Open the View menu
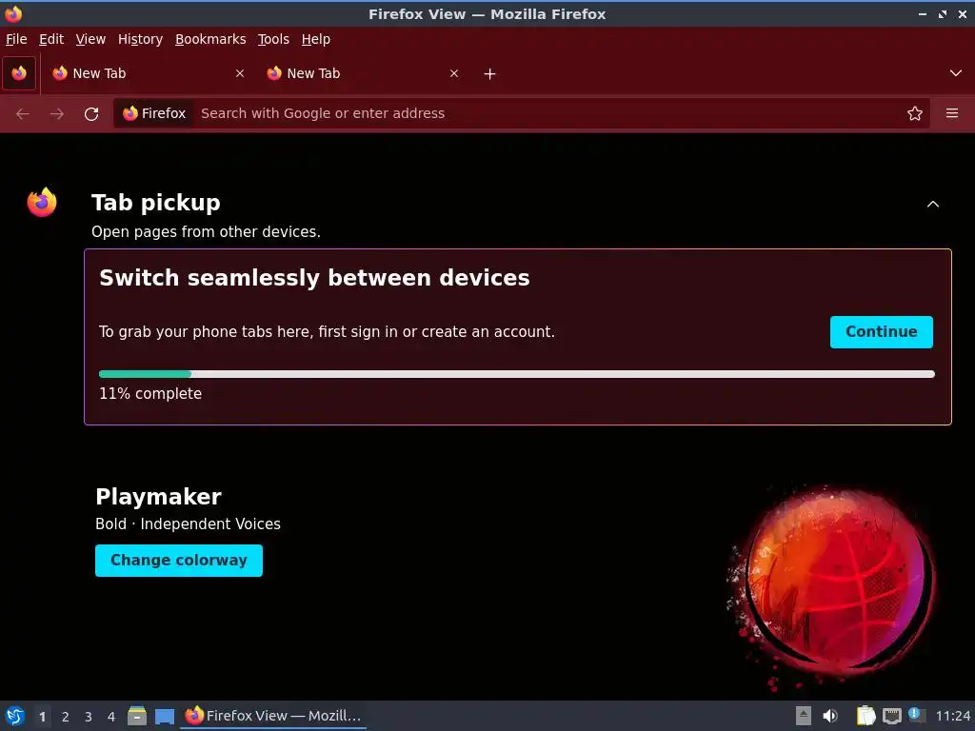The height and width of the screenshot is (731, 975). tap(90, 39)
